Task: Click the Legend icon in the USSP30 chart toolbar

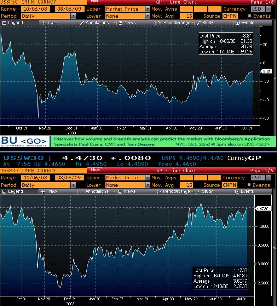Action: 5,23
